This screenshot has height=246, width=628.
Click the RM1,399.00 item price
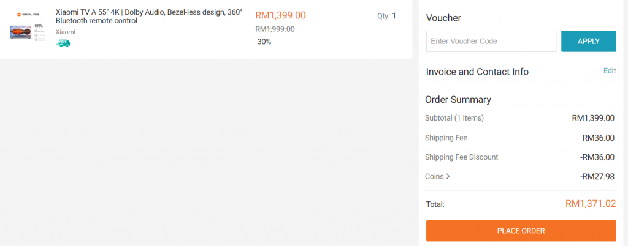tap(280, 16)
